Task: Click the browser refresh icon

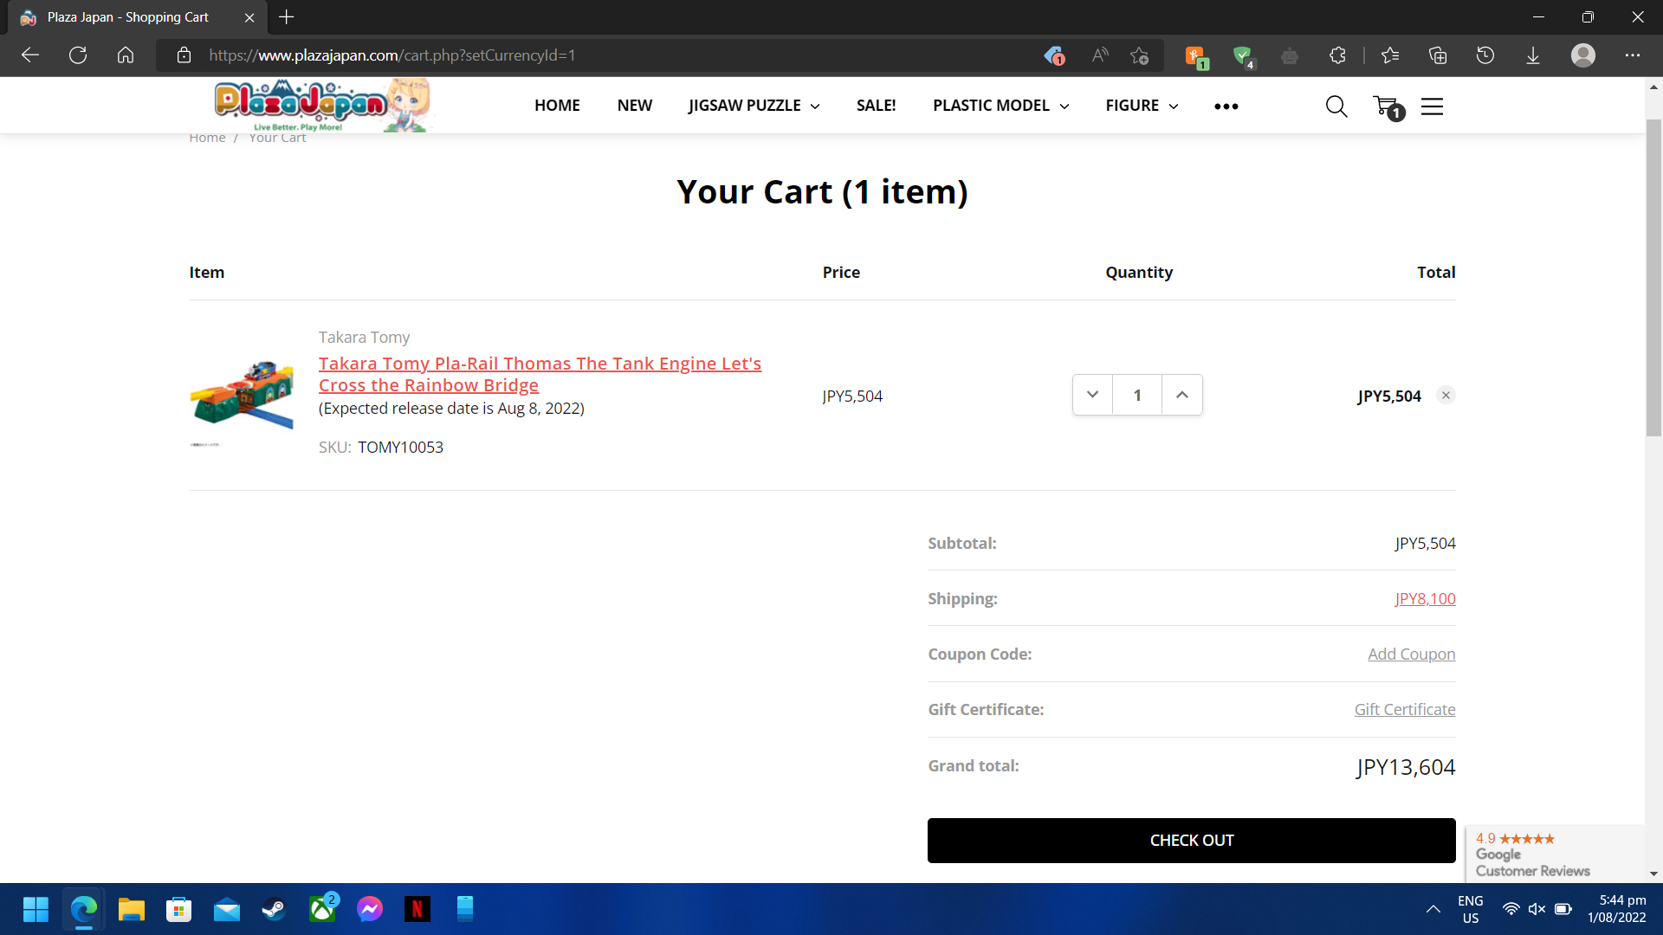Action: click(x=78, y=55)
